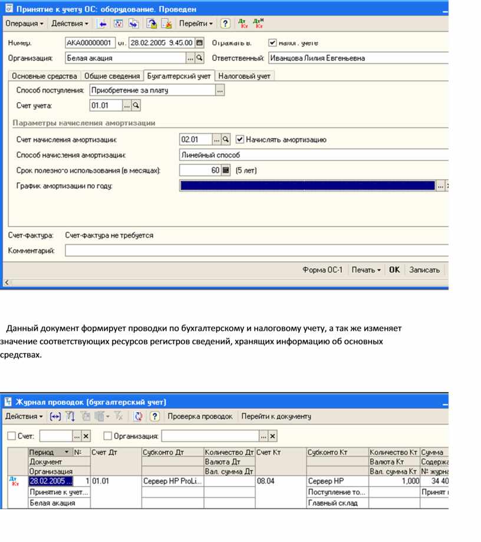
Task: Open Организация record with magnifier icon
Action: [x=199, y=58]
